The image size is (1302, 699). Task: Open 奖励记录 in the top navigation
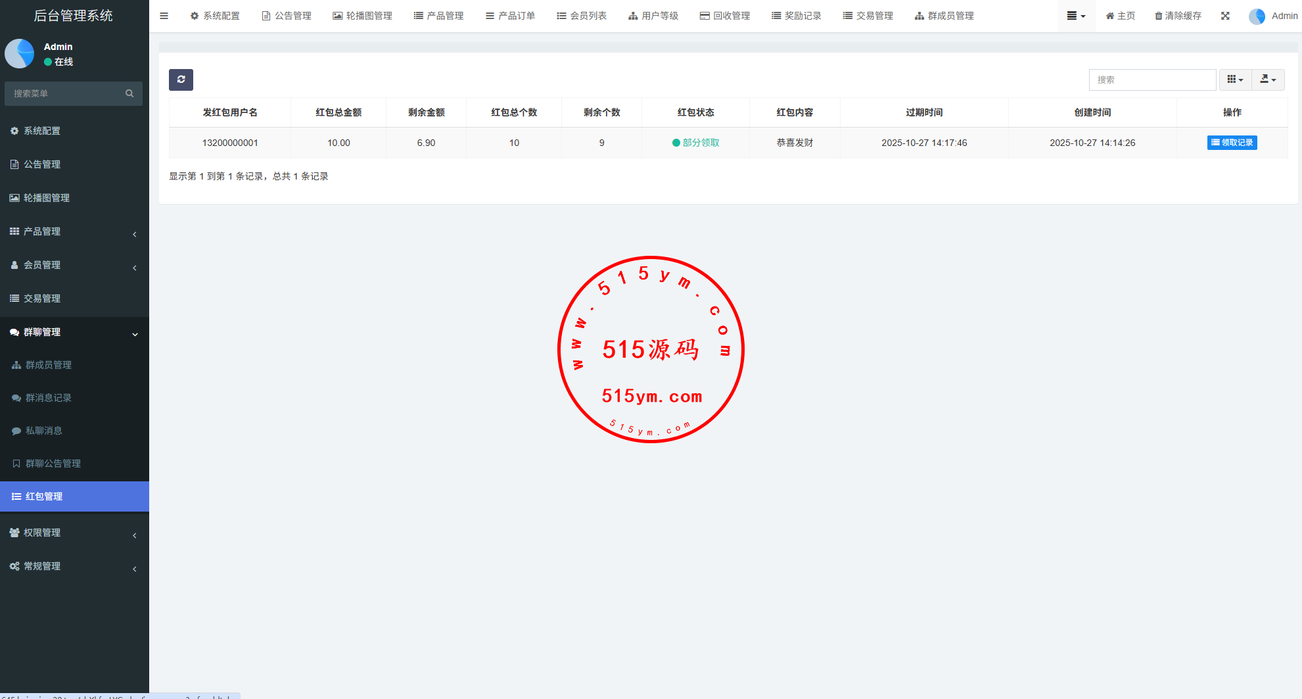tap(797, 16)
